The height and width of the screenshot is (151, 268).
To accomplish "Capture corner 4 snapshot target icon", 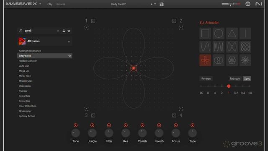I will pyautogui.click(x=180, y=109).
